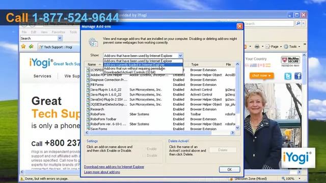Click the browser Search box

[x=268, y=23]
